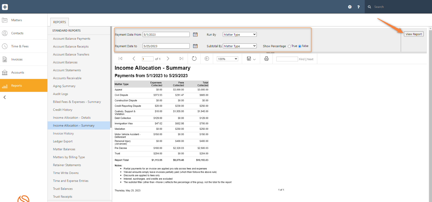Open Account Balance Payments report
432x202 pixels.
[72, 39]
